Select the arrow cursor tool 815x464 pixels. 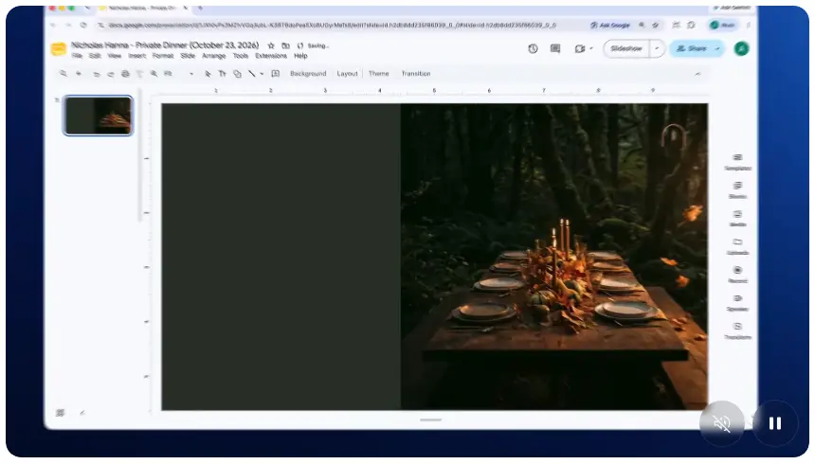[208, 74]
